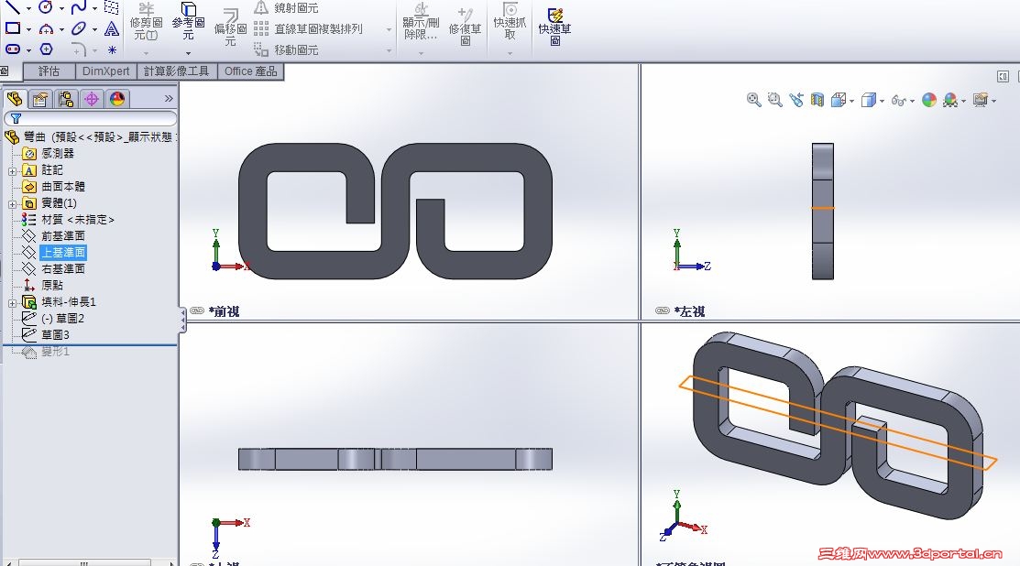Select 草圖3 sketch item
Image resolution: width=1020 pixels, height=566 pixels.
click(x=46, y=334)
